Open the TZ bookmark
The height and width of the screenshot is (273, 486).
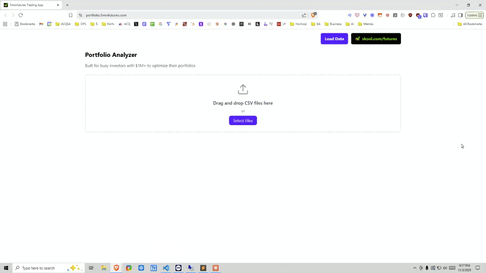click(x=268, y=24)
